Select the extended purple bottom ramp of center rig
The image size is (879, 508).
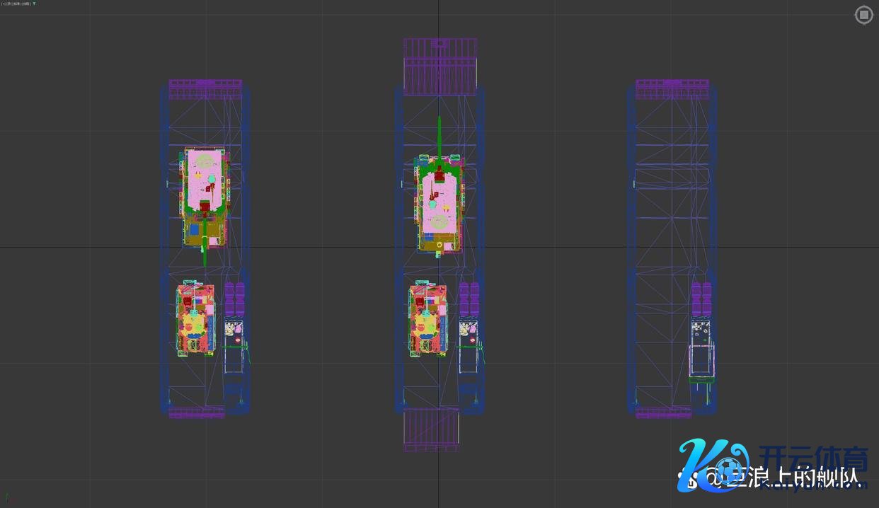[x=431, y=429]
